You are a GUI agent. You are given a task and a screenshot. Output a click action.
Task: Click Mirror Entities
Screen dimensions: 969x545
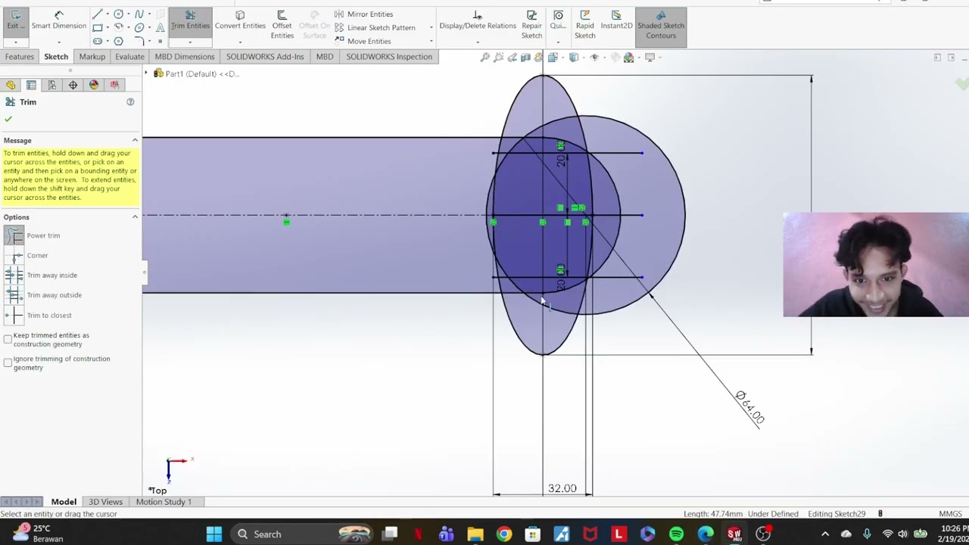[x=363, y=14]
